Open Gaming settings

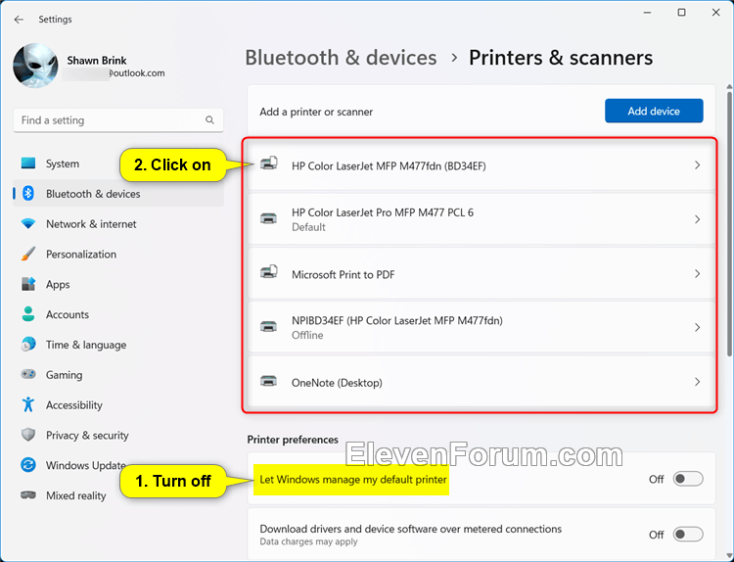click(x=118, y=375)
